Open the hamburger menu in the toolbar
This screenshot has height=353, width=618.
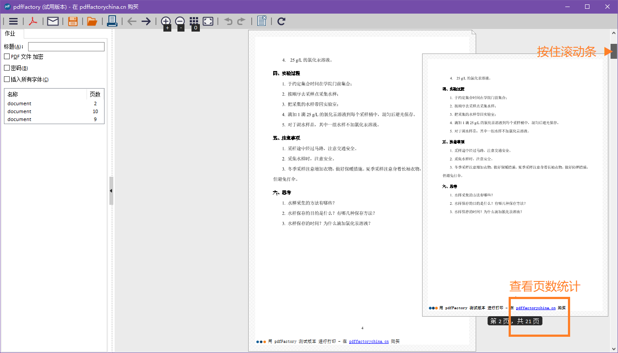point(14,21)
